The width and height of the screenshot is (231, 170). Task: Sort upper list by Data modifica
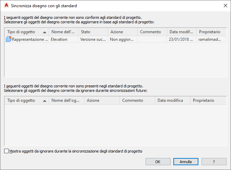pos(182,32)
